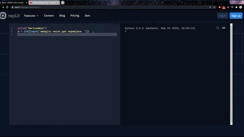Click the browser forward arrow
The width and height of the screenshot is (244, 137).
3,7
